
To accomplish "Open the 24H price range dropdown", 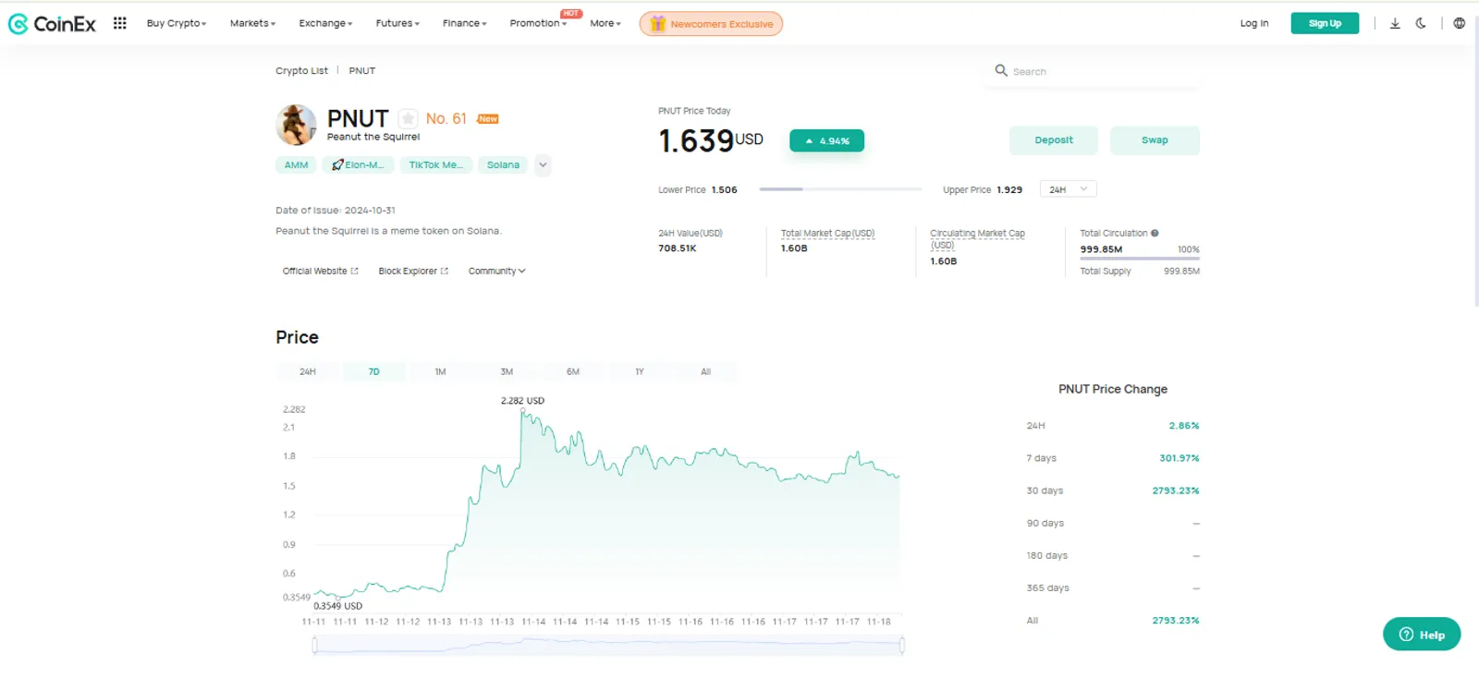I will 1068,189.
